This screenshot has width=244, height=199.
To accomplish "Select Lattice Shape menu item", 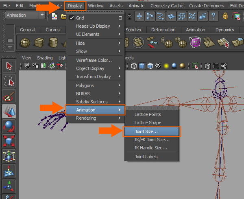I will click(152, 122).
